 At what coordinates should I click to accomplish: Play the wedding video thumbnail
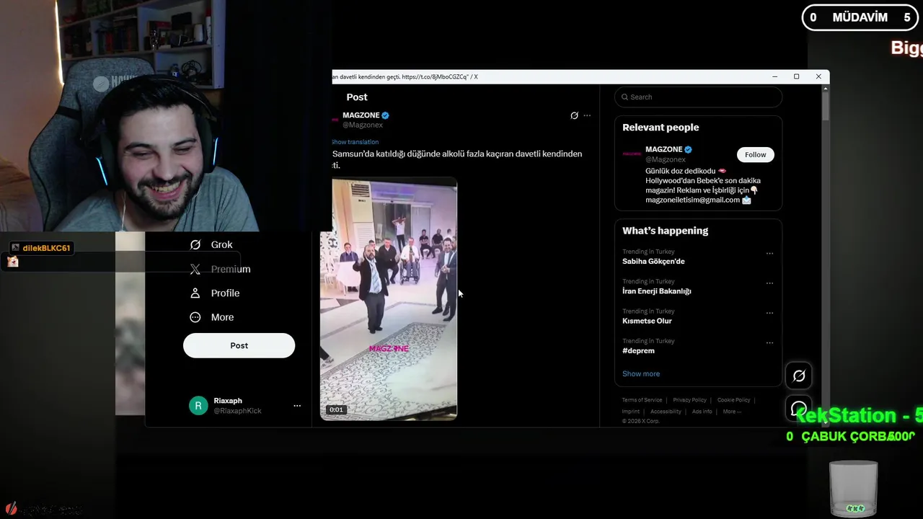tap(388, 299)
